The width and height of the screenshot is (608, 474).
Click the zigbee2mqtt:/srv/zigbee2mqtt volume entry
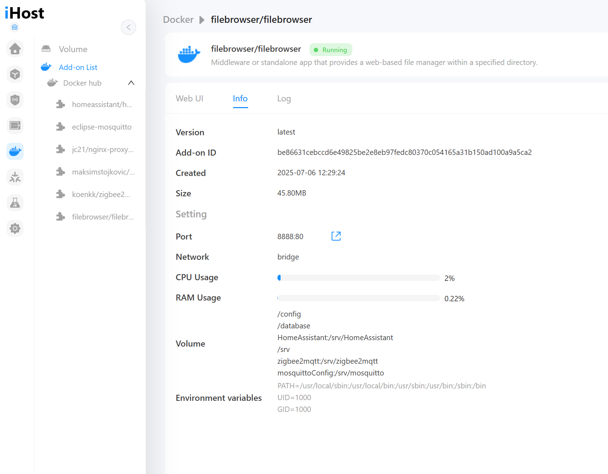tap(328, 361)
